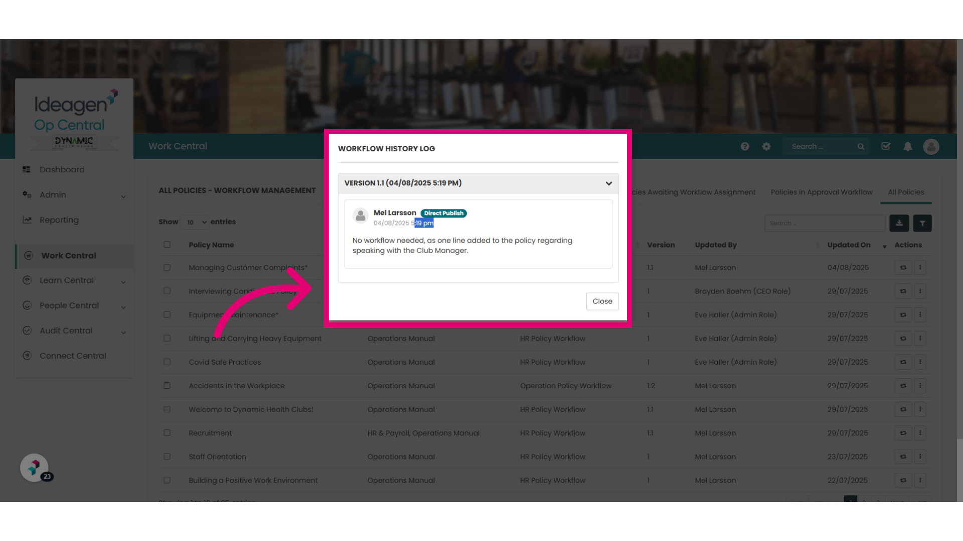Click the Direct Publish badge
This screenshot has height=541, width=963.
[443, 213]
